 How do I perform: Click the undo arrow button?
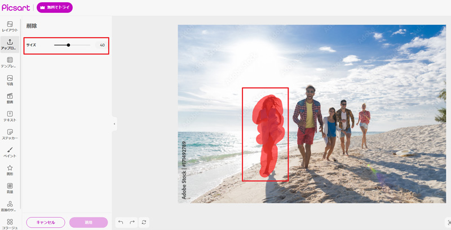[x=121, y=222]
